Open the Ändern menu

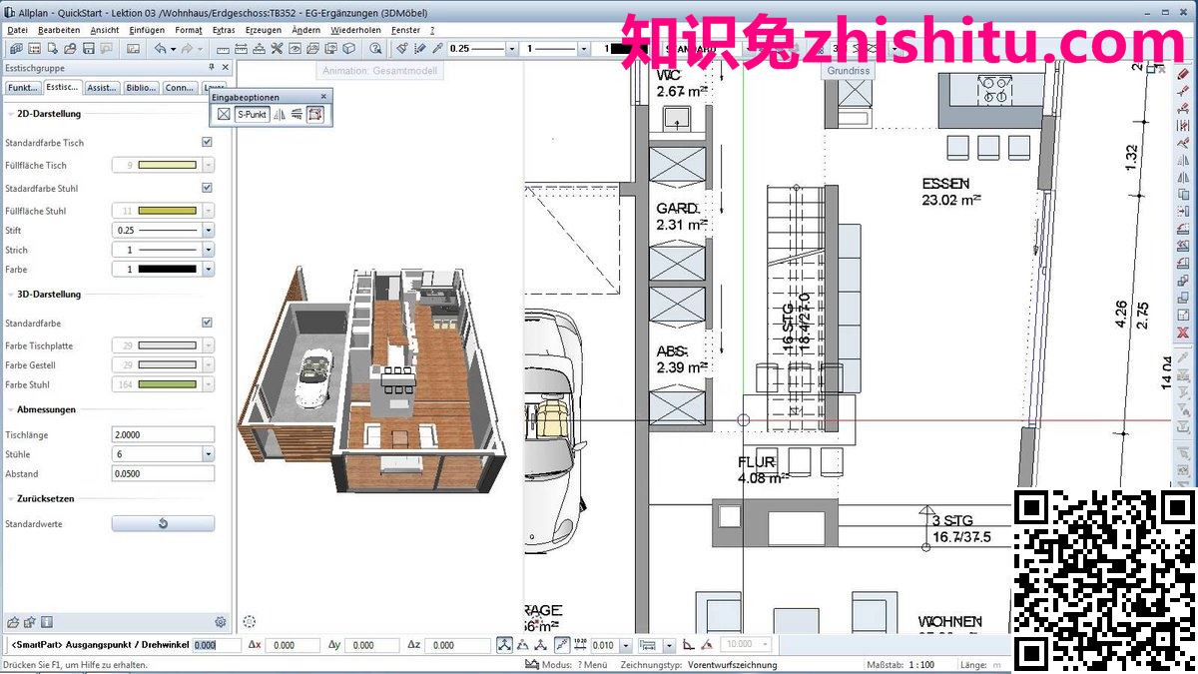(x=306, y=30)
